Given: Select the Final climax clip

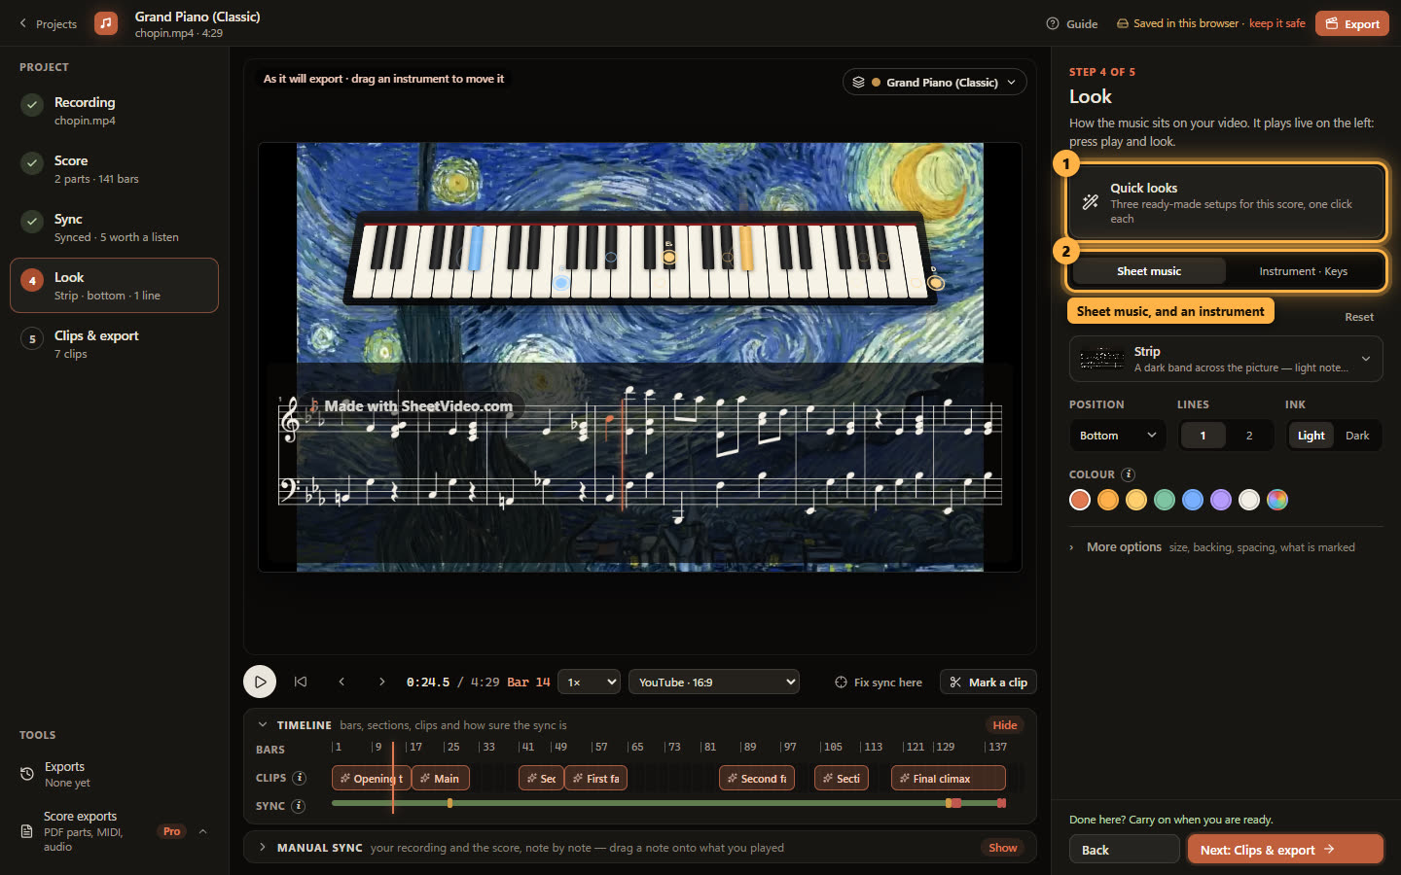Looking at the screenshot, I should click(949, 779).
